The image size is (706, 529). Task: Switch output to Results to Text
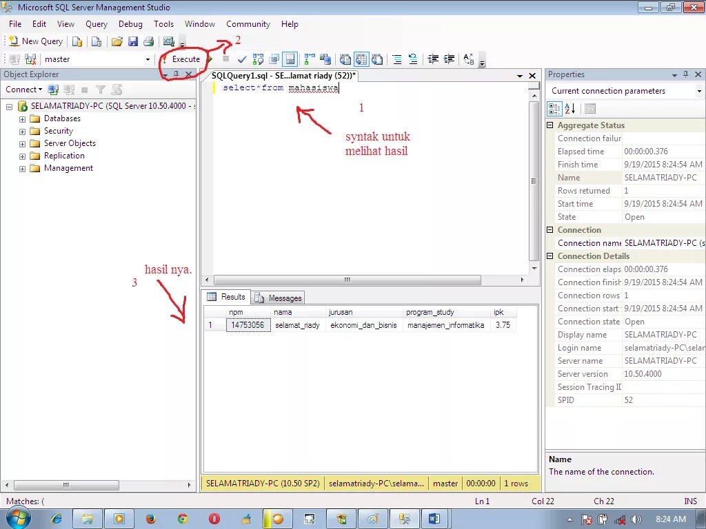(x=345, y=59)
